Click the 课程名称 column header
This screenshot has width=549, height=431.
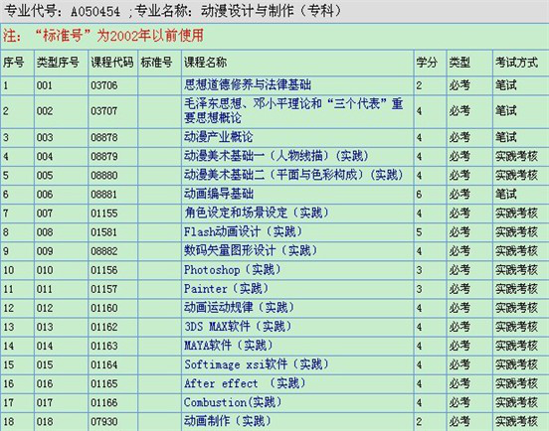[206, 63]
